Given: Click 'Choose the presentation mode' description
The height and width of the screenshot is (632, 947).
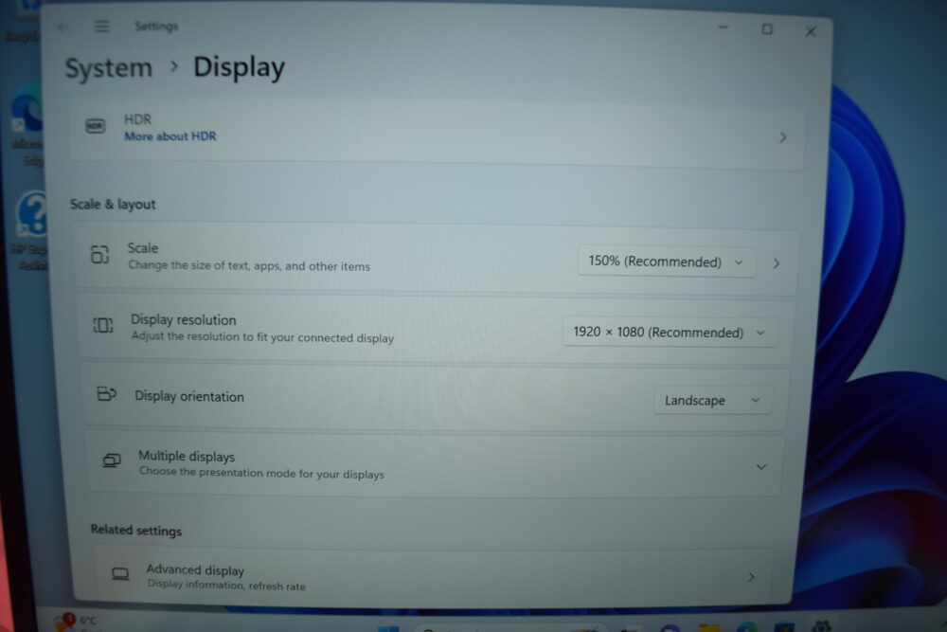Looking at the screenshot, I should click(x=261, y=473).
